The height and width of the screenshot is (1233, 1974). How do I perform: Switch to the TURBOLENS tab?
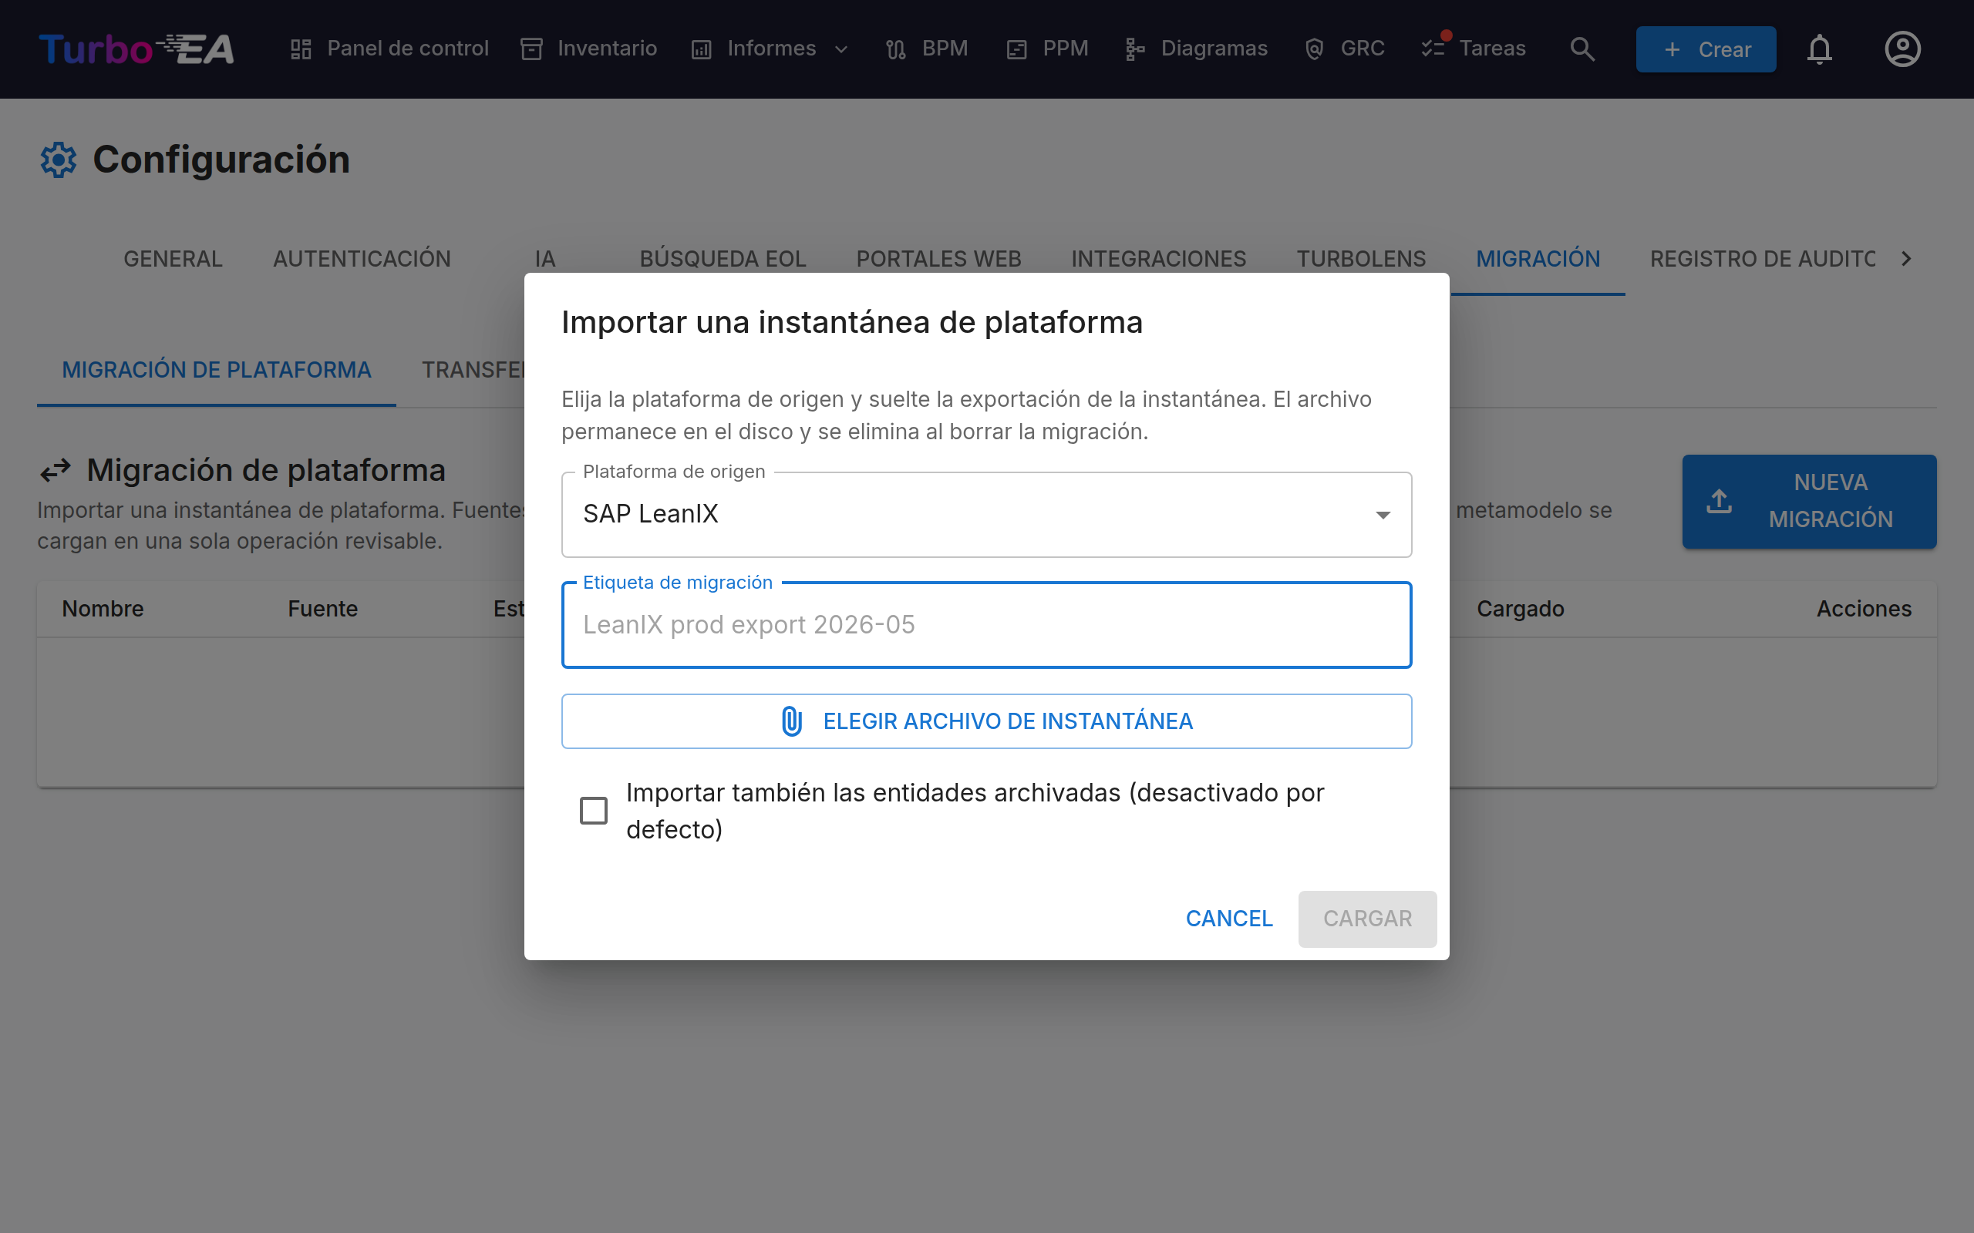(1360, 260)
